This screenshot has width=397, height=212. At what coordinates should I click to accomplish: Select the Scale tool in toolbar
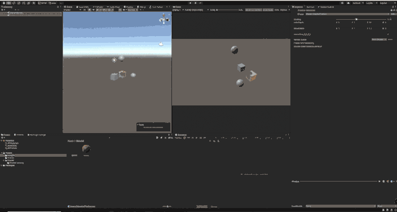point(19,3)
